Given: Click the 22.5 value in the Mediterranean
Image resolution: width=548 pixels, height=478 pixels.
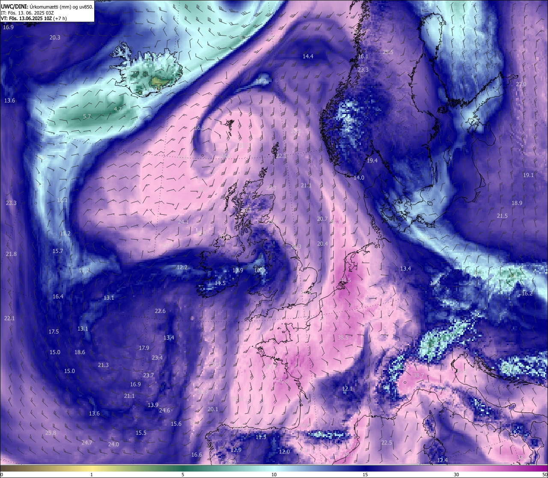Looking at the screenshot, I should [x=387, y=442].
